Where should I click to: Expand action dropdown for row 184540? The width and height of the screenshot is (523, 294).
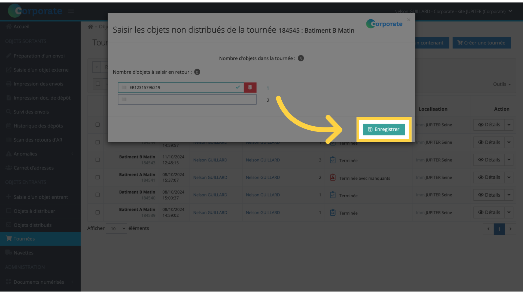(509, 195)
